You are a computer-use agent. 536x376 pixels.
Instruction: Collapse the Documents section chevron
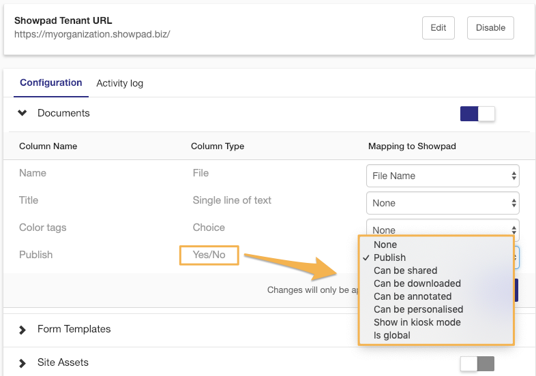coord(23,113)
